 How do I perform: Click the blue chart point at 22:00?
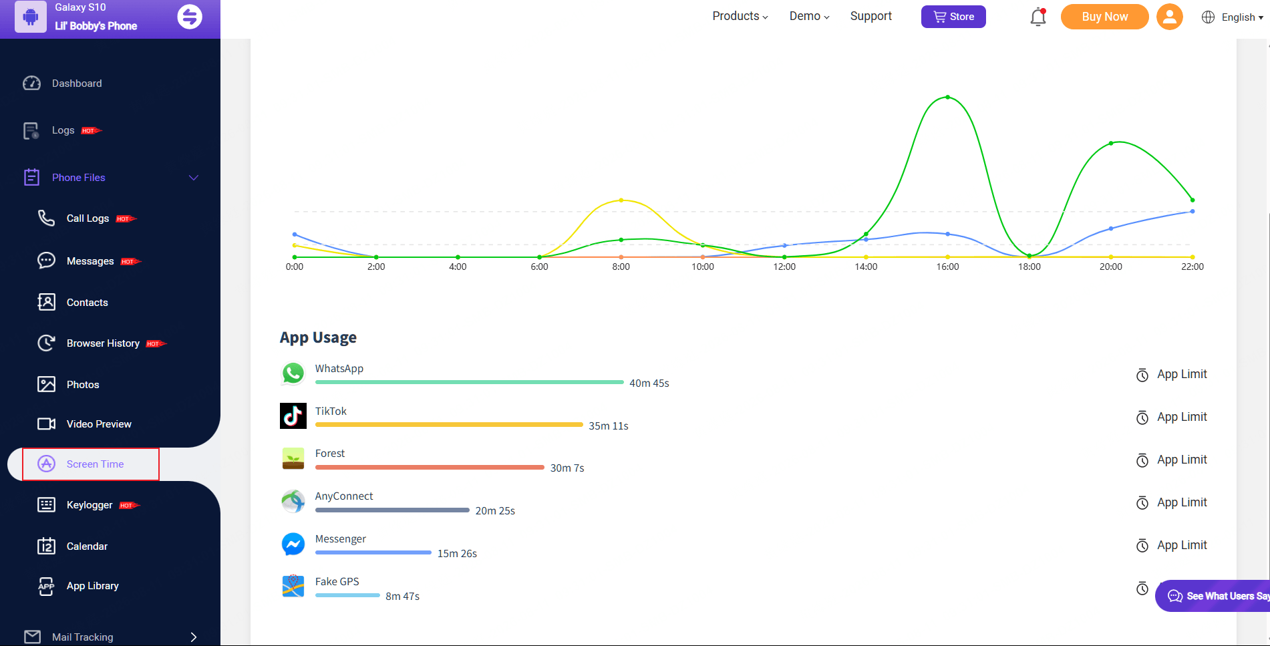pos(1193,212)
